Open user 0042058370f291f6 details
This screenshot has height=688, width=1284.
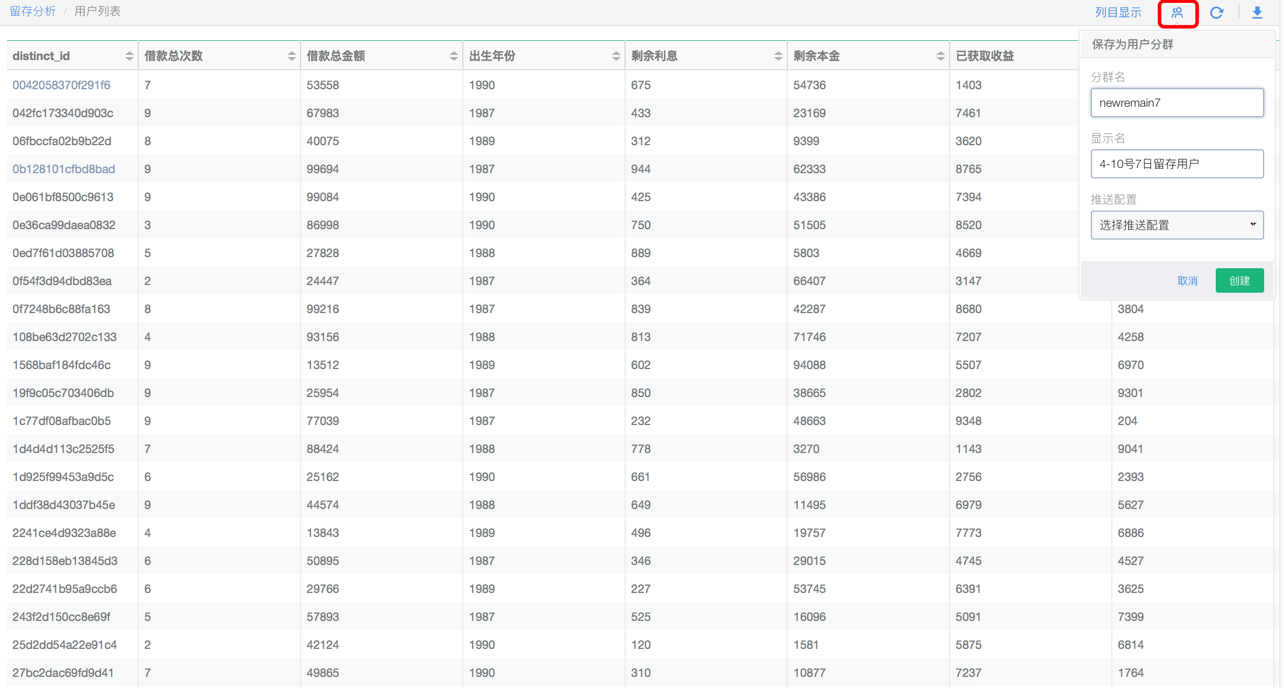[61, 85]
